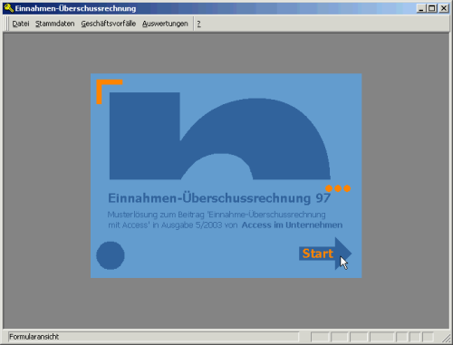The image size is (453, 345).
Task: Open the Stammdaten menu
Action: [54, 24]
